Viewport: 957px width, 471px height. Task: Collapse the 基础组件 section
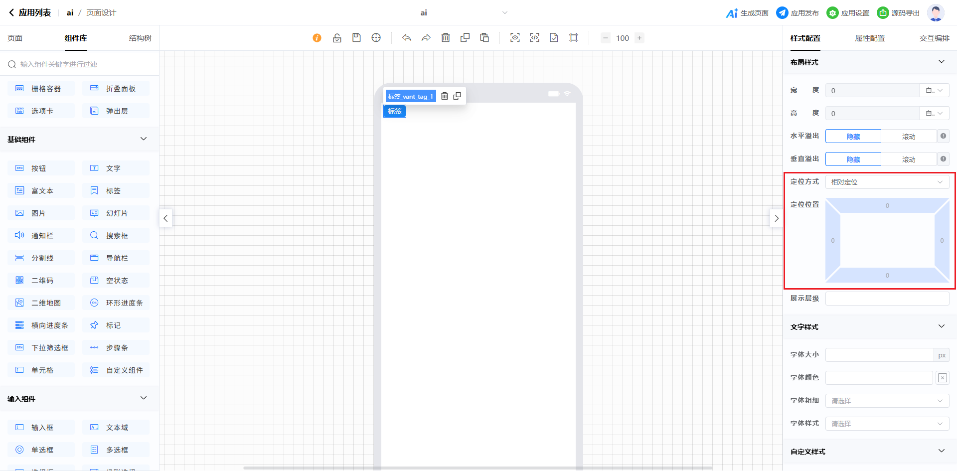[x=144, y=139]
